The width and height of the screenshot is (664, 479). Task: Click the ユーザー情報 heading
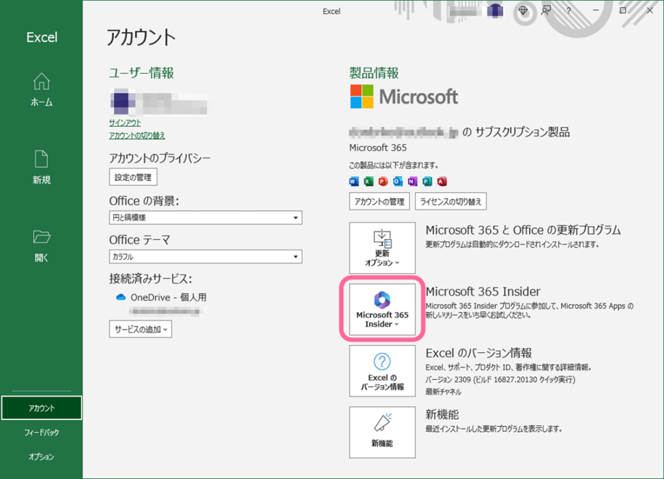(x=141, y=72)
